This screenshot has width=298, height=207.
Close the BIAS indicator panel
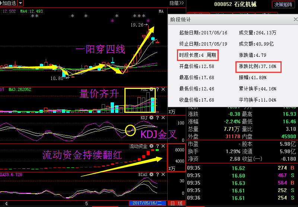coord(163,174)
